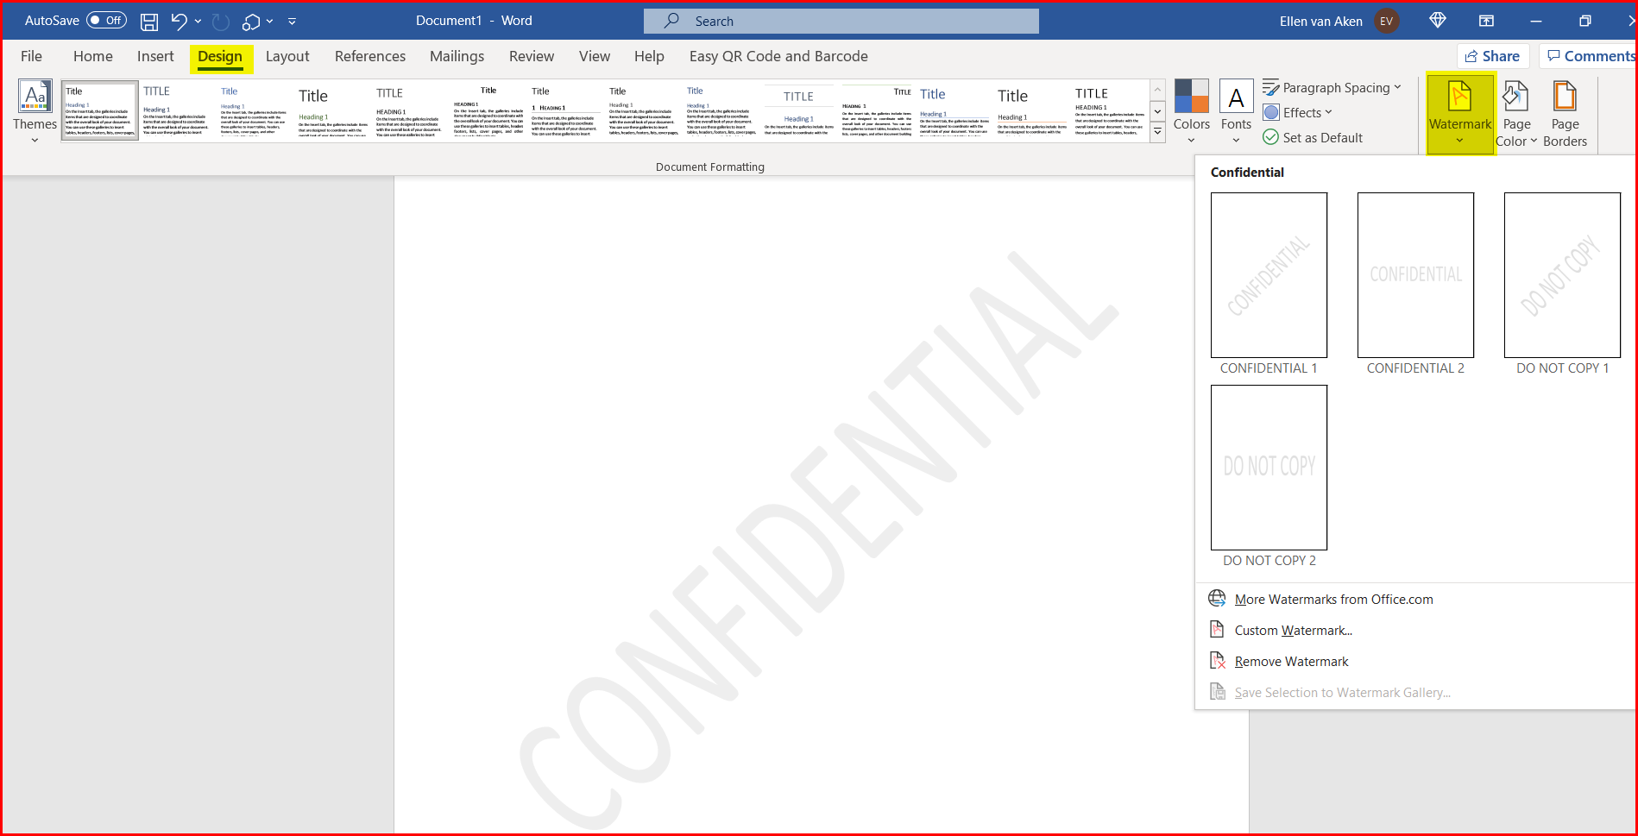Viewport: 1638px width, 836px height.
Task: Open Page Color options
Action: point(1516,112)
